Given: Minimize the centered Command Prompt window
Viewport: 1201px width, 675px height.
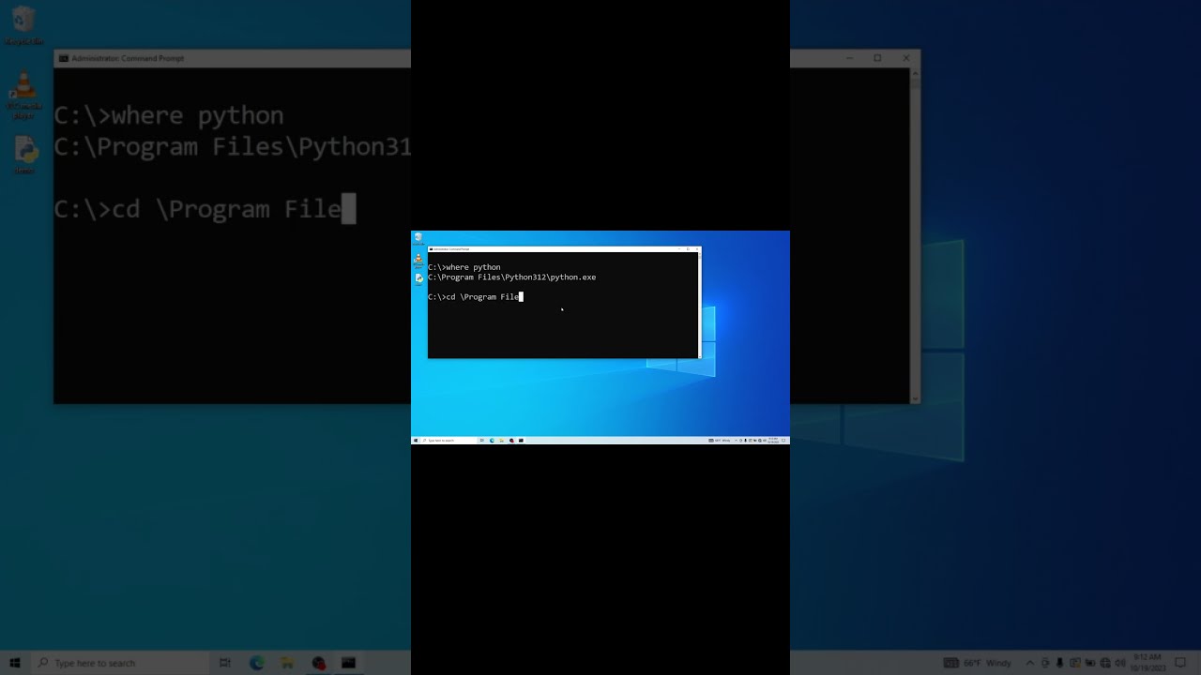Looking at the screenshot, I should point(679,248).
